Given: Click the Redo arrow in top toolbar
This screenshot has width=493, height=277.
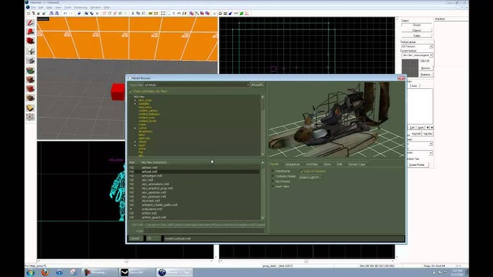Looking at the screenshot, I should [70, 14].
